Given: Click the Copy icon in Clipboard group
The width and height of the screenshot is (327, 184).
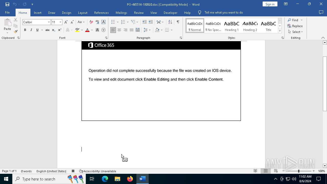Looking at the screenshot, I should tap(16, 26).
